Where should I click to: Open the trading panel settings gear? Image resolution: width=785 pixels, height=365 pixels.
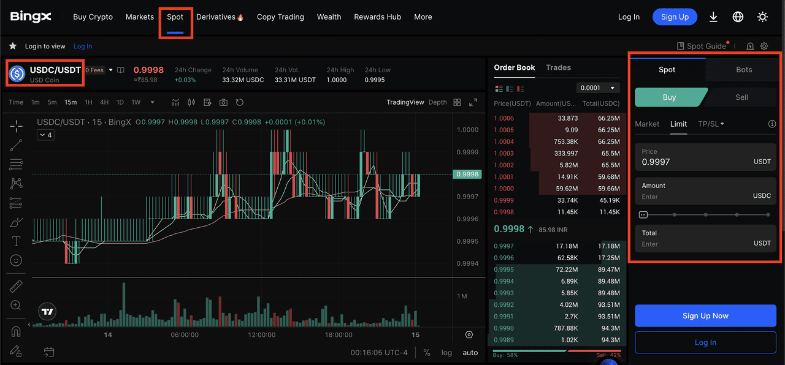click(x=764, y=46)
